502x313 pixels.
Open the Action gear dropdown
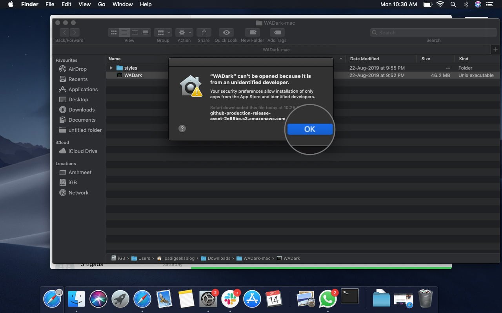pyautogui.click(x=184, y=32)
